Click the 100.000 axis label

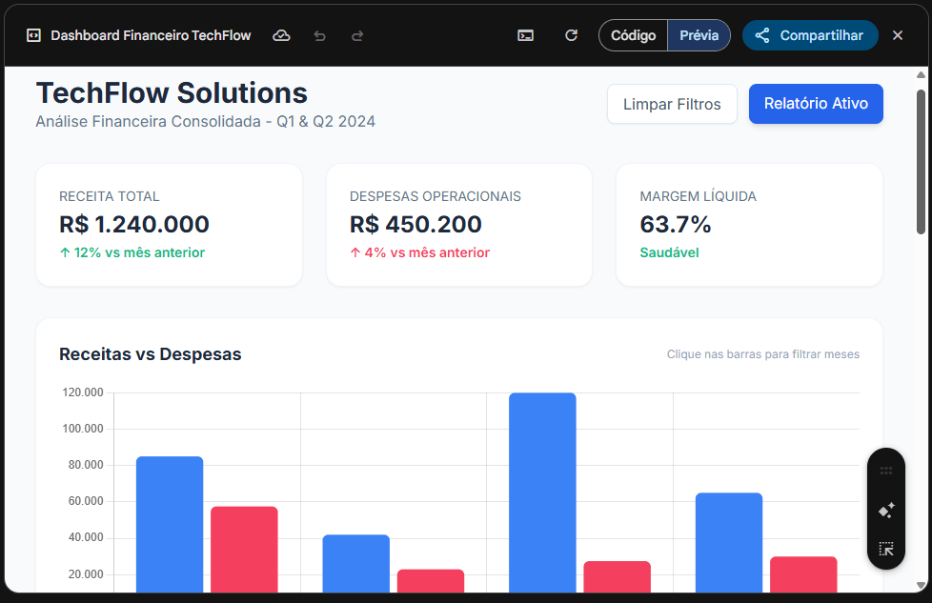[x=83, y=429]
